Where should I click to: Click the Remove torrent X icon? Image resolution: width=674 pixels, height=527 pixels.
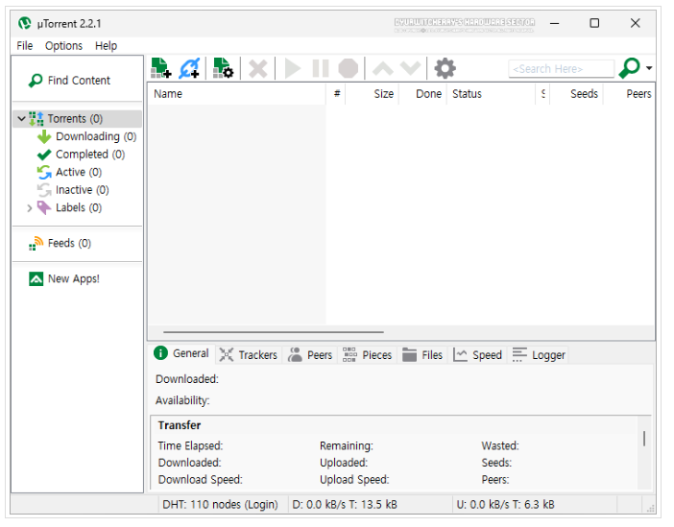click(x=258, y=68)
